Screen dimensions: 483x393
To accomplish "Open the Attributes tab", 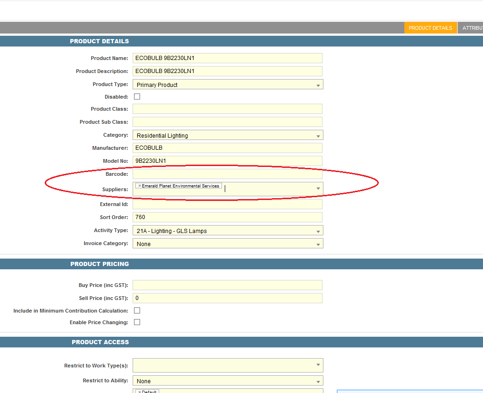I will [471, 28].
